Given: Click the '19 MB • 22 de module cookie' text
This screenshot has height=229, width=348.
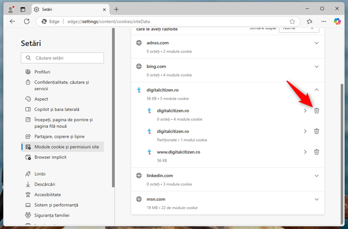Looking at the screenshot, I should click(172, 208).
